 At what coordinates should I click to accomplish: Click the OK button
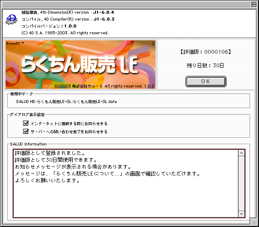click(205, 82)
